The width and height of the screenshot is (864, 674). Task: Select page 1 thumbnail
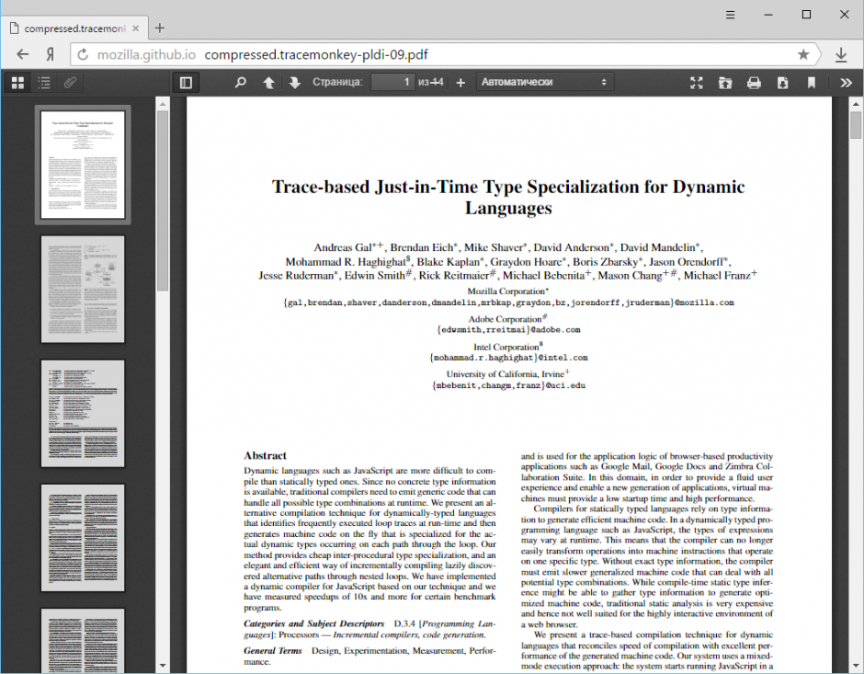(x=83, y=165)
